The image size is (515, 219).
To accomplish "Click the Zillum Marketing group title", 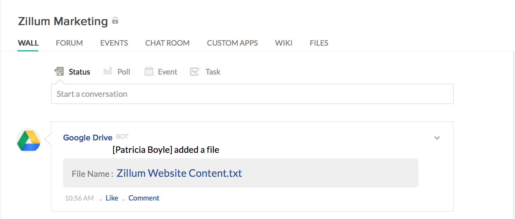I will (63, 21).
